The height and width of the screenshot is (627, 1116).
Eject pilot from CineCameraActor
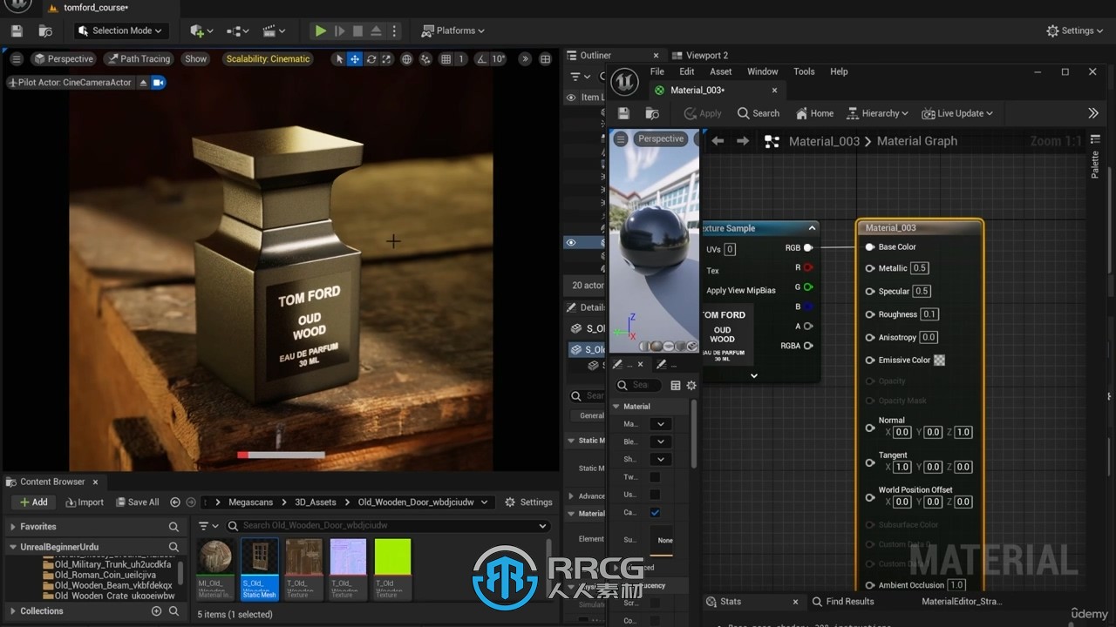[x=144, y=83]
